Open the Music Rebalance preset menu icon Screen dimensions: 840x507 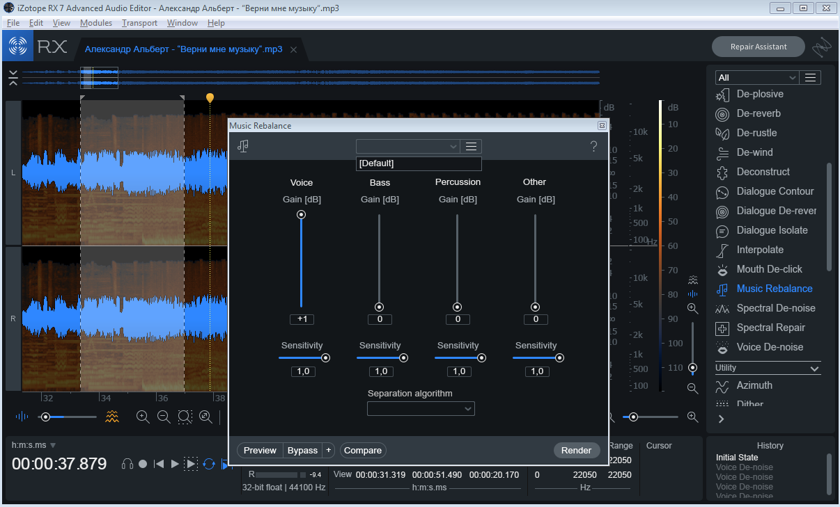(x=472, y=147)
